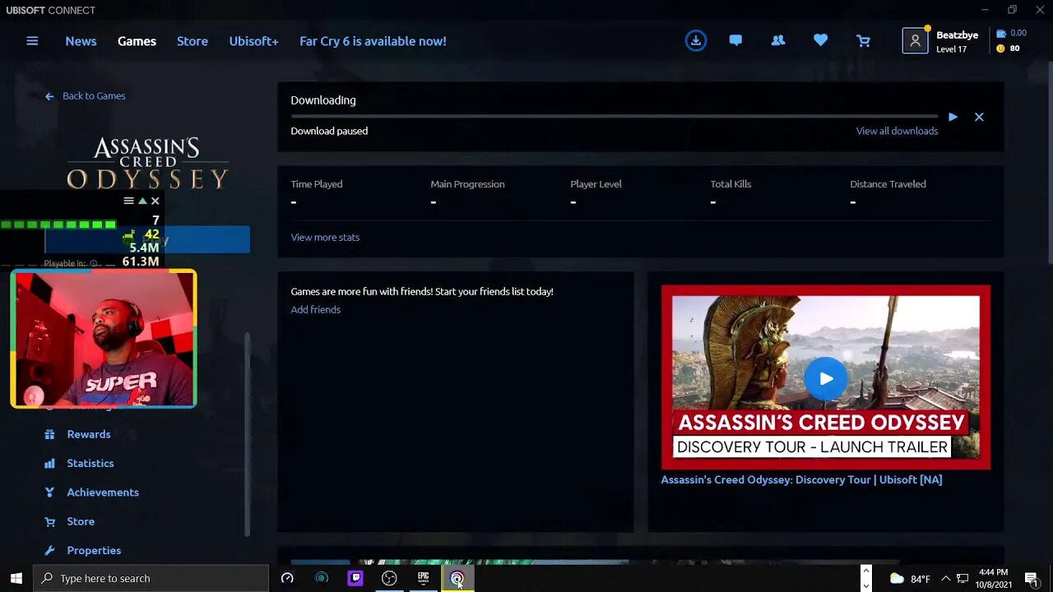Click the Assassin's Creed Odyssey logo

[x=147, y=163]
